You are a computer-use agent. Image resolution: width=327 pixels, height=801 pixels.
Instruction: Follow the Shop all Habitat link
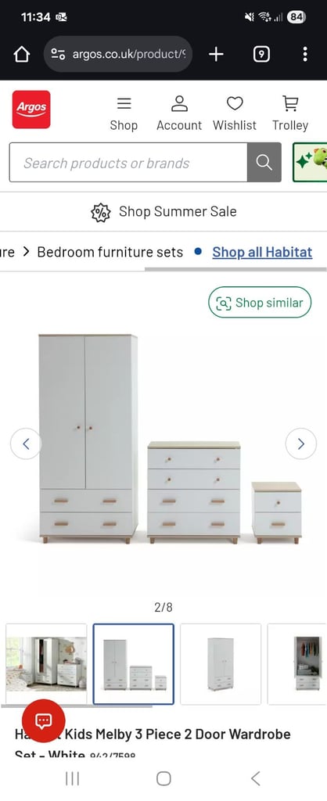coord(262,252)
